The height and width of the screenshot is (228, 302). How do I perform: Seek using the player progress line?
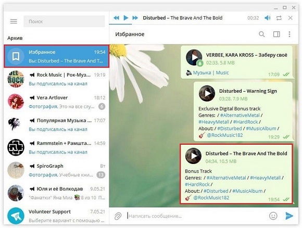click(204, 24)
